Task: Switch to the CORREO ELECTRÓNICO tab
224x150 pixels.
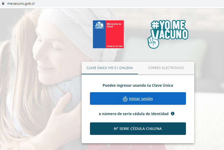Action: (x=166, y=68)
